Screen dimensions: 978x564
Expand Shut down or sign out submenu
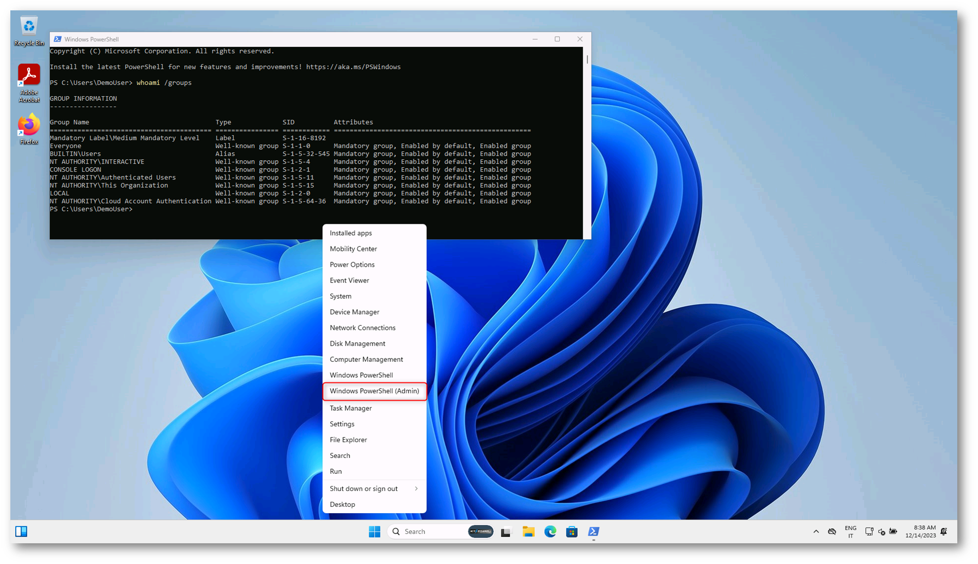pos(374,488)
